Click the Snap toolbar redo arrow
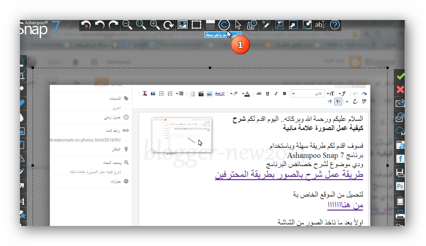This screenshot has height=246, width=426. [113, 25]
